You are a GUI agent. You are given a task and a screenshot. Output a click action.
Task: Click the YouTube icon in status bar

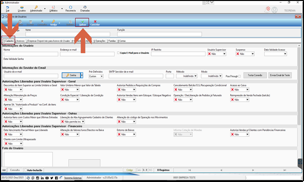pyautogui.click(x=47, y=178)
